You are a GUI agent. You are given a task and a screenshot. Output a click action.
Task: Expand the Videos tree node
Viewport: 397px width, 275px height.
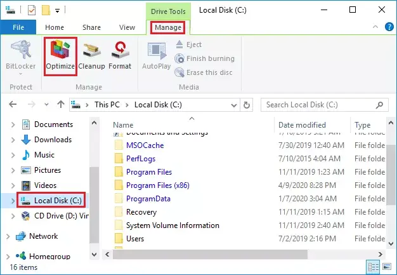click(x=13, y=185)
